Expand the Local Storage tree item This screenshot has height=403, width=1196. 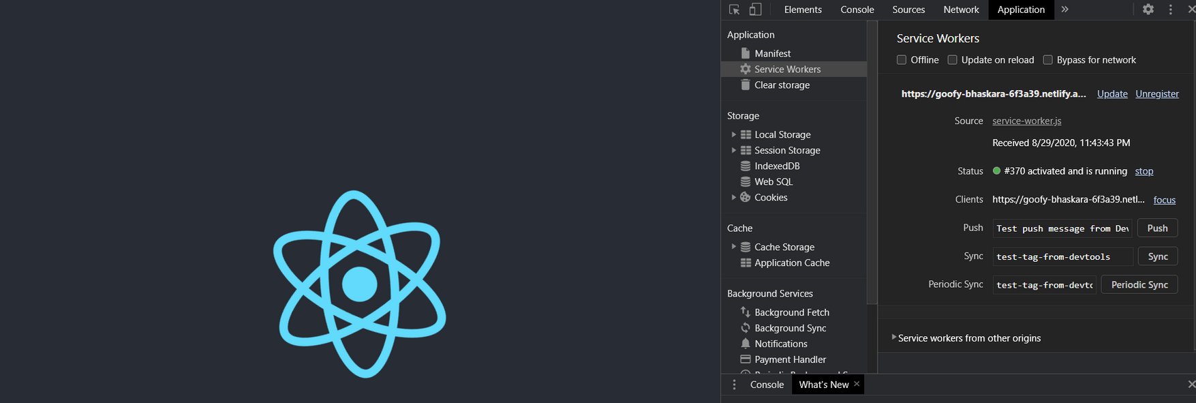(733, 135)
